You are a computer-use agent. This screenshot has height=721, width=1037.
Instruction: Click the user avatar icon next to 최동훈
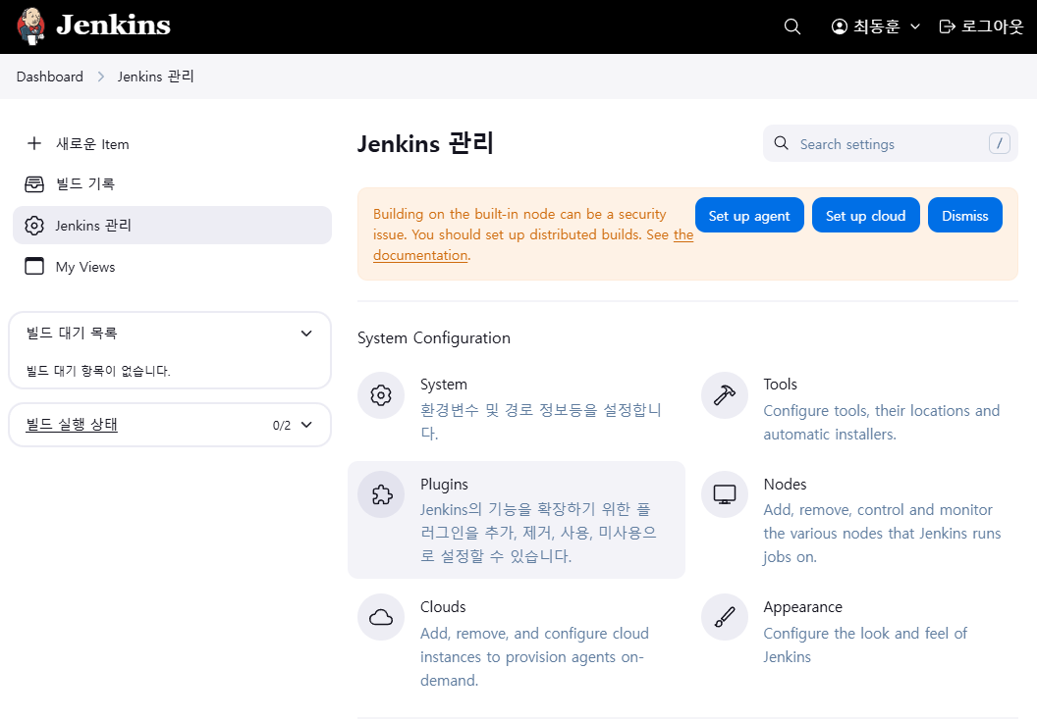(x=840, y=26)
